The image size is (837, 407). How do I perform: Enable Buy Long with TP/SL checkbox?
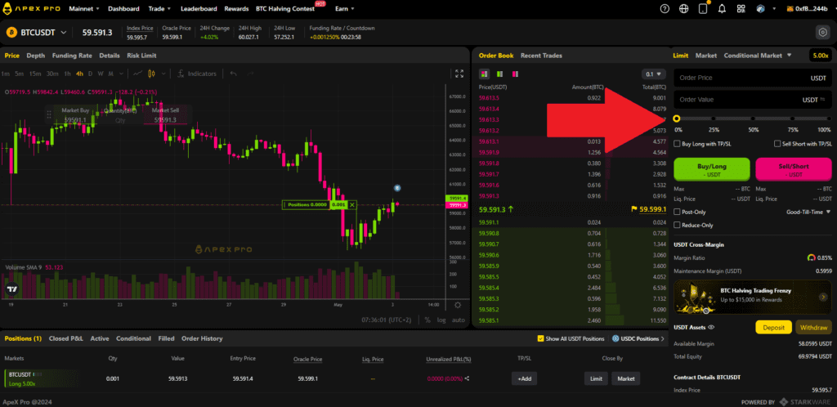(678, 144)
